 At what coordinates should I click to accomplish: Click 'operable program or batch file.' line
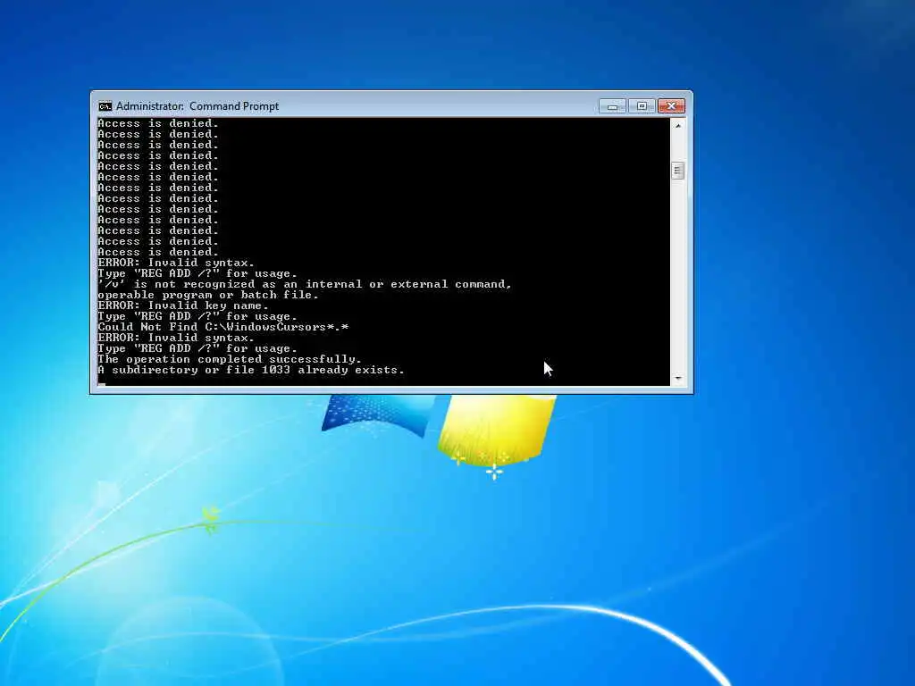[208, 295]
